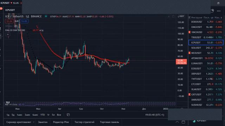Open the Заметки tab

pos(43,122)
